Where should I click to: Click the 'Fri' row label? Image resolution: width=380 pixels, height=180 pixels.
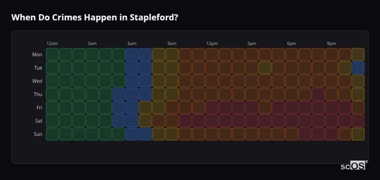[x=39, y=108]
